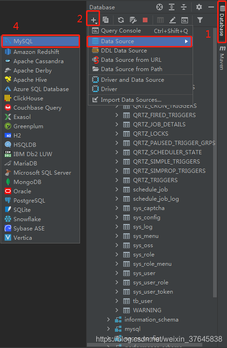Click the Collapse All icon in header
This screenshot has height=348, width=227.
click(x=184, y=7)
